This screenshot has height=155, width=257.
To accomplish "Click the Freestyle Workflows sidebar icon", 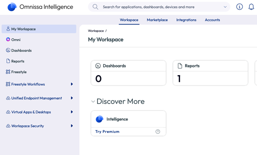I will [x=8, y=84].
